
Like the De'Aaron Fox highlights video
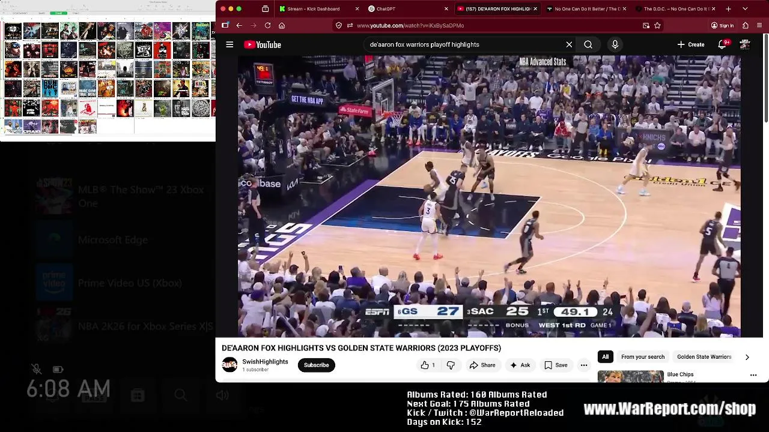point(428,365)
